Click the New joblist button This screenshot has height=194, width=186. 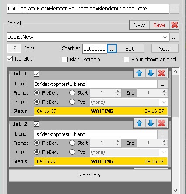(x=139, y=25)
